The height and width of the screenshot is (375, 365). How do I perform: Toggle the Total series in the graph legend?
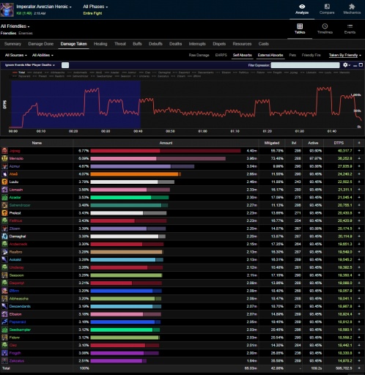[19, 73]
